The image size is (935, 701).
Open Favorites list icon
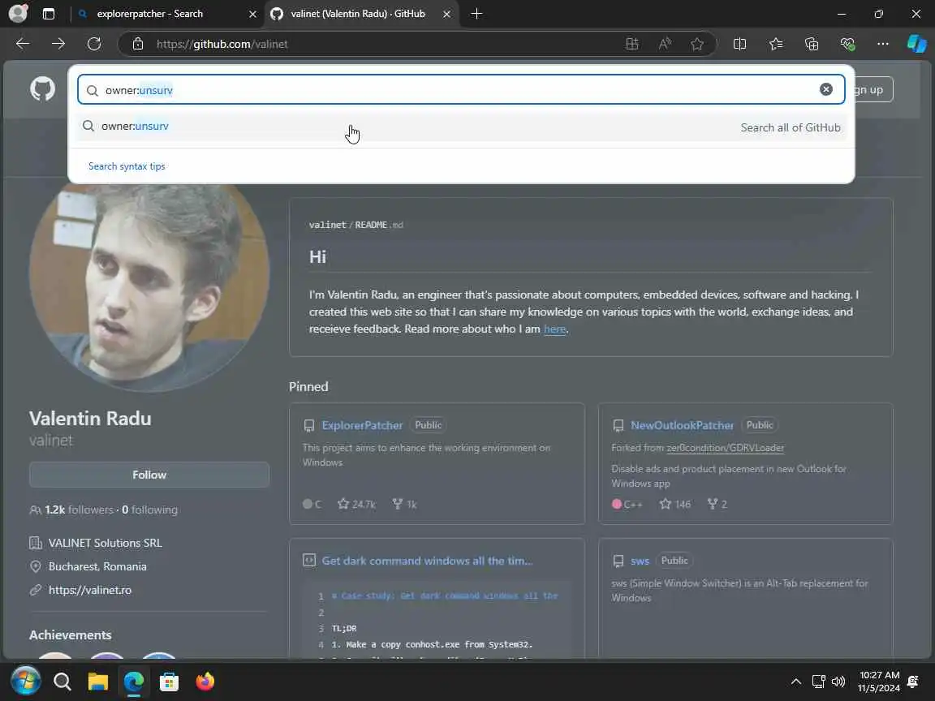point(776,44)
